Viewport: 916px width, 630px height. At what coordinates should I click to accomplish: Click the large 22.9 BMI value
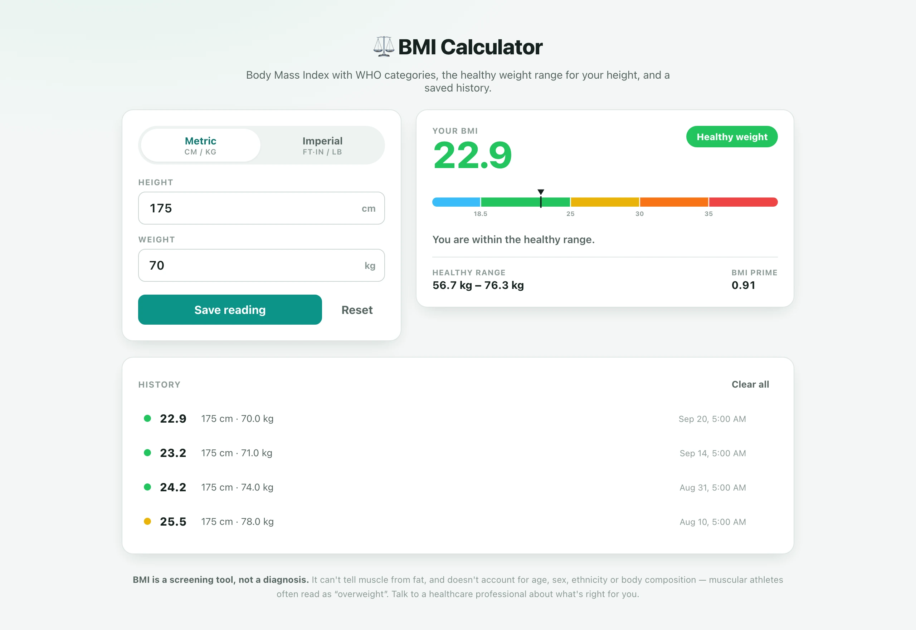(x=472, y=156)
